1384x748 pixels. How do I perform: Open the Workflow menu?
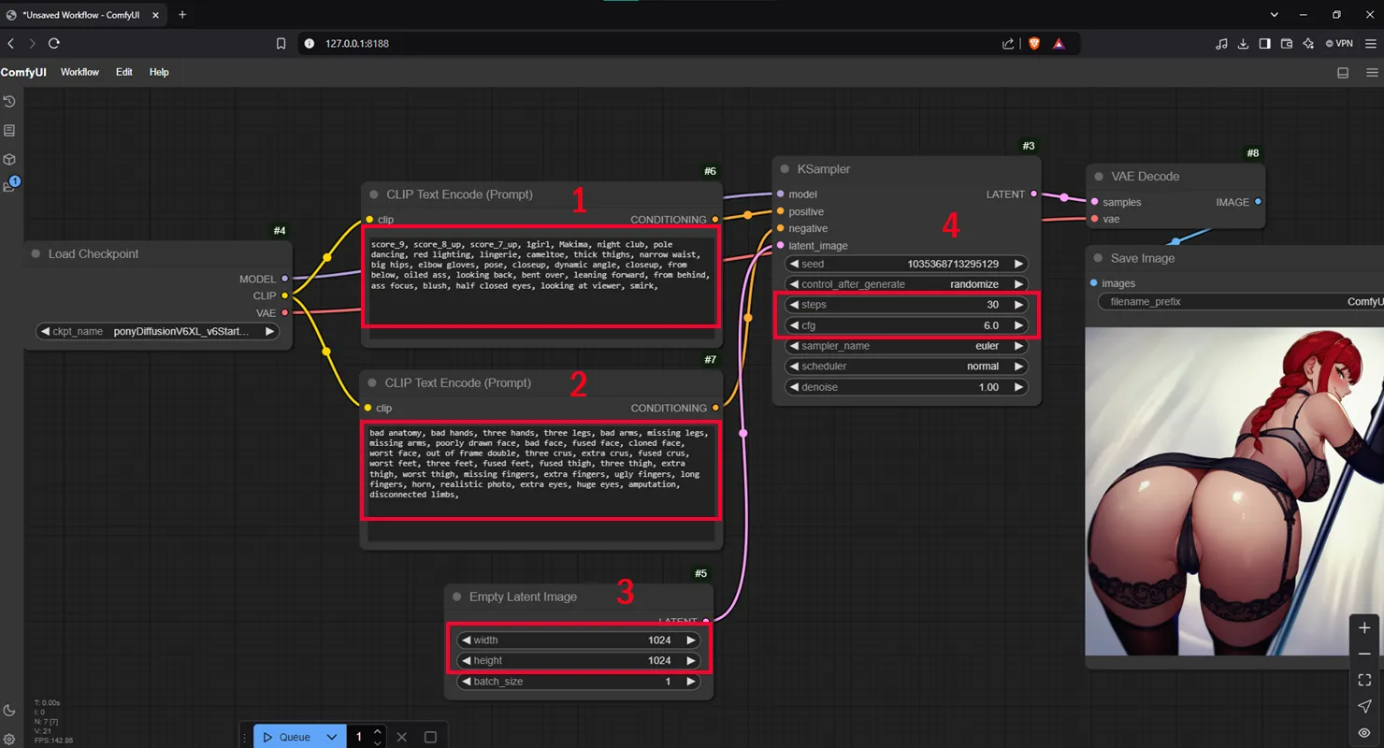coord(79,72)
